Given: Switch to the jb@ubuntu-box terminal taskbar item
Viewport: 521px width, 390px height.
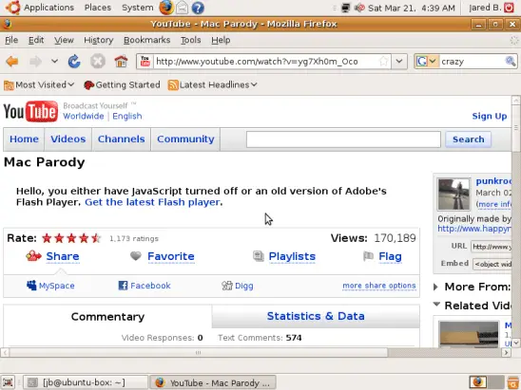Looking at the screenshot, I should pos(85,382).
